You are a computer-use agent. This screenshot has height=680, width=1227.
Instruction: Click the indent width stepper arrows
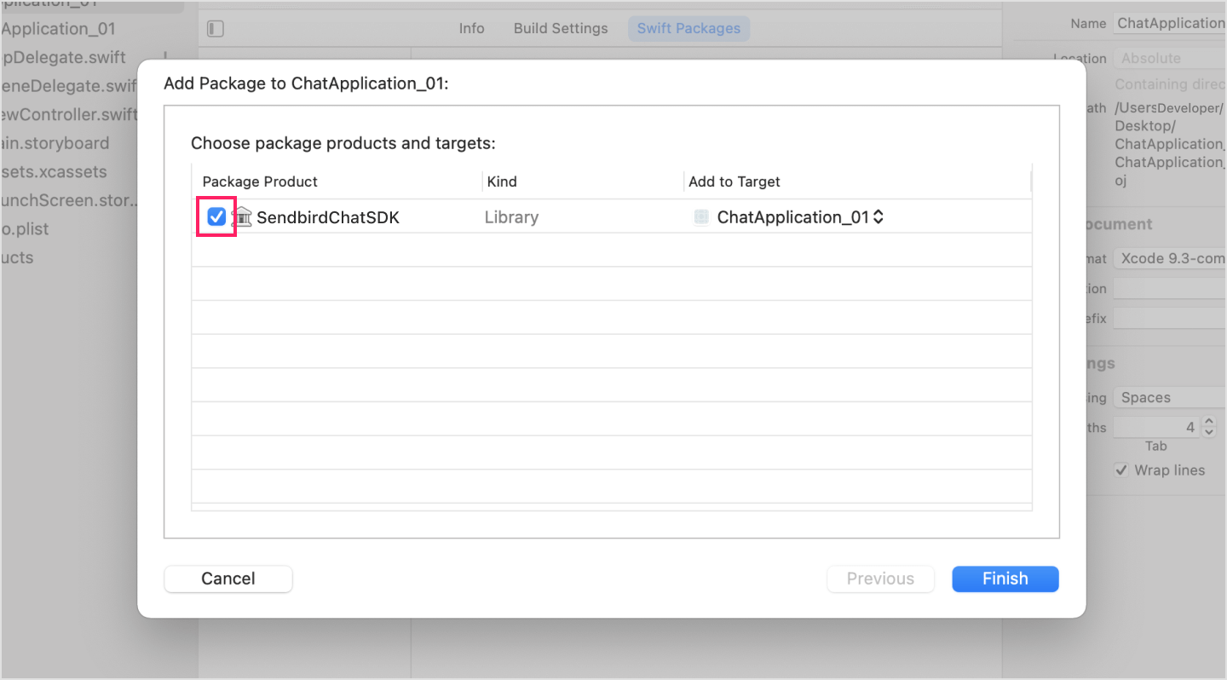[1209, 427]
